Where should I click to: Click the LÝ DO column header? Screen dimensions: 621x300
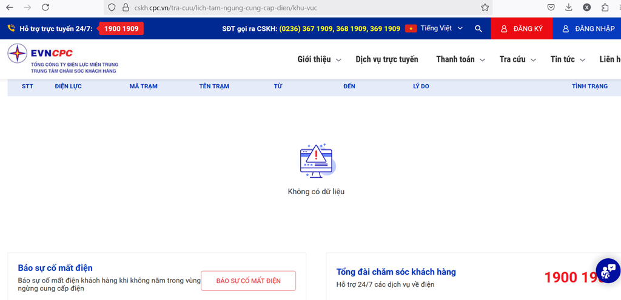421,86
